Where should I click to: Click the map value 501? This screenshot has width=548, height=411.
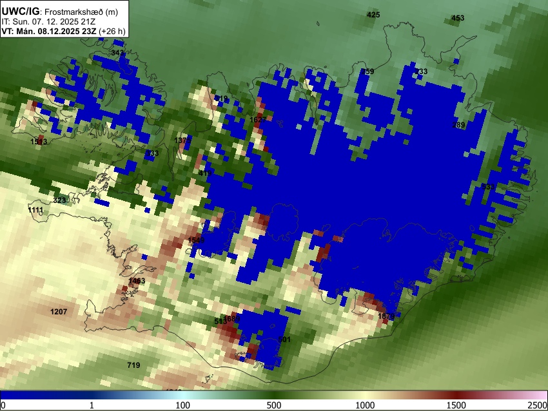tap(284, 339)
